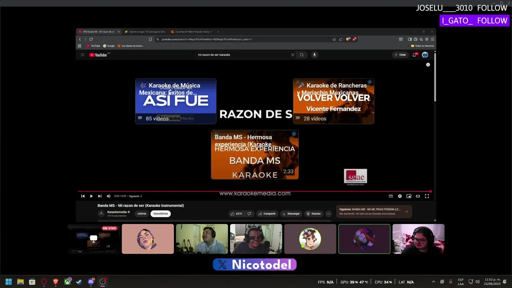Screen dimensions: 512x288
Task: Enter full screen in the video player
Action: coord(427,196)
